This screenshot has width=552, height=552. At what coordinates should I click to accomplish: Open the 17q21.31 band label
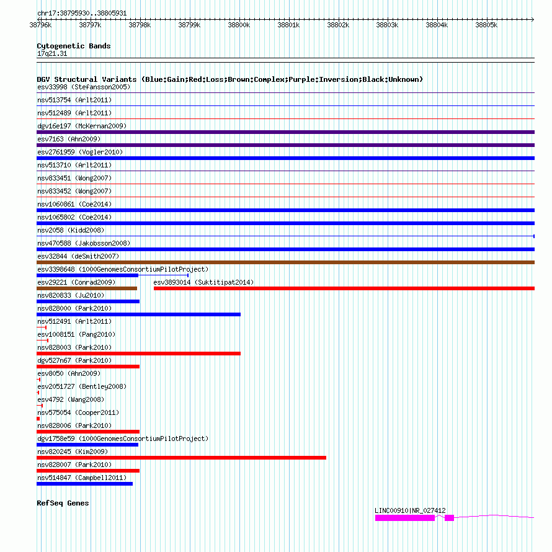(x=52, y=53)
